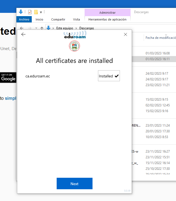Image resolution: width=176 pixels, height=201 pixels.
Task: Select the first file dated 24/02/2023 9:17
Action: pos(157,74)
